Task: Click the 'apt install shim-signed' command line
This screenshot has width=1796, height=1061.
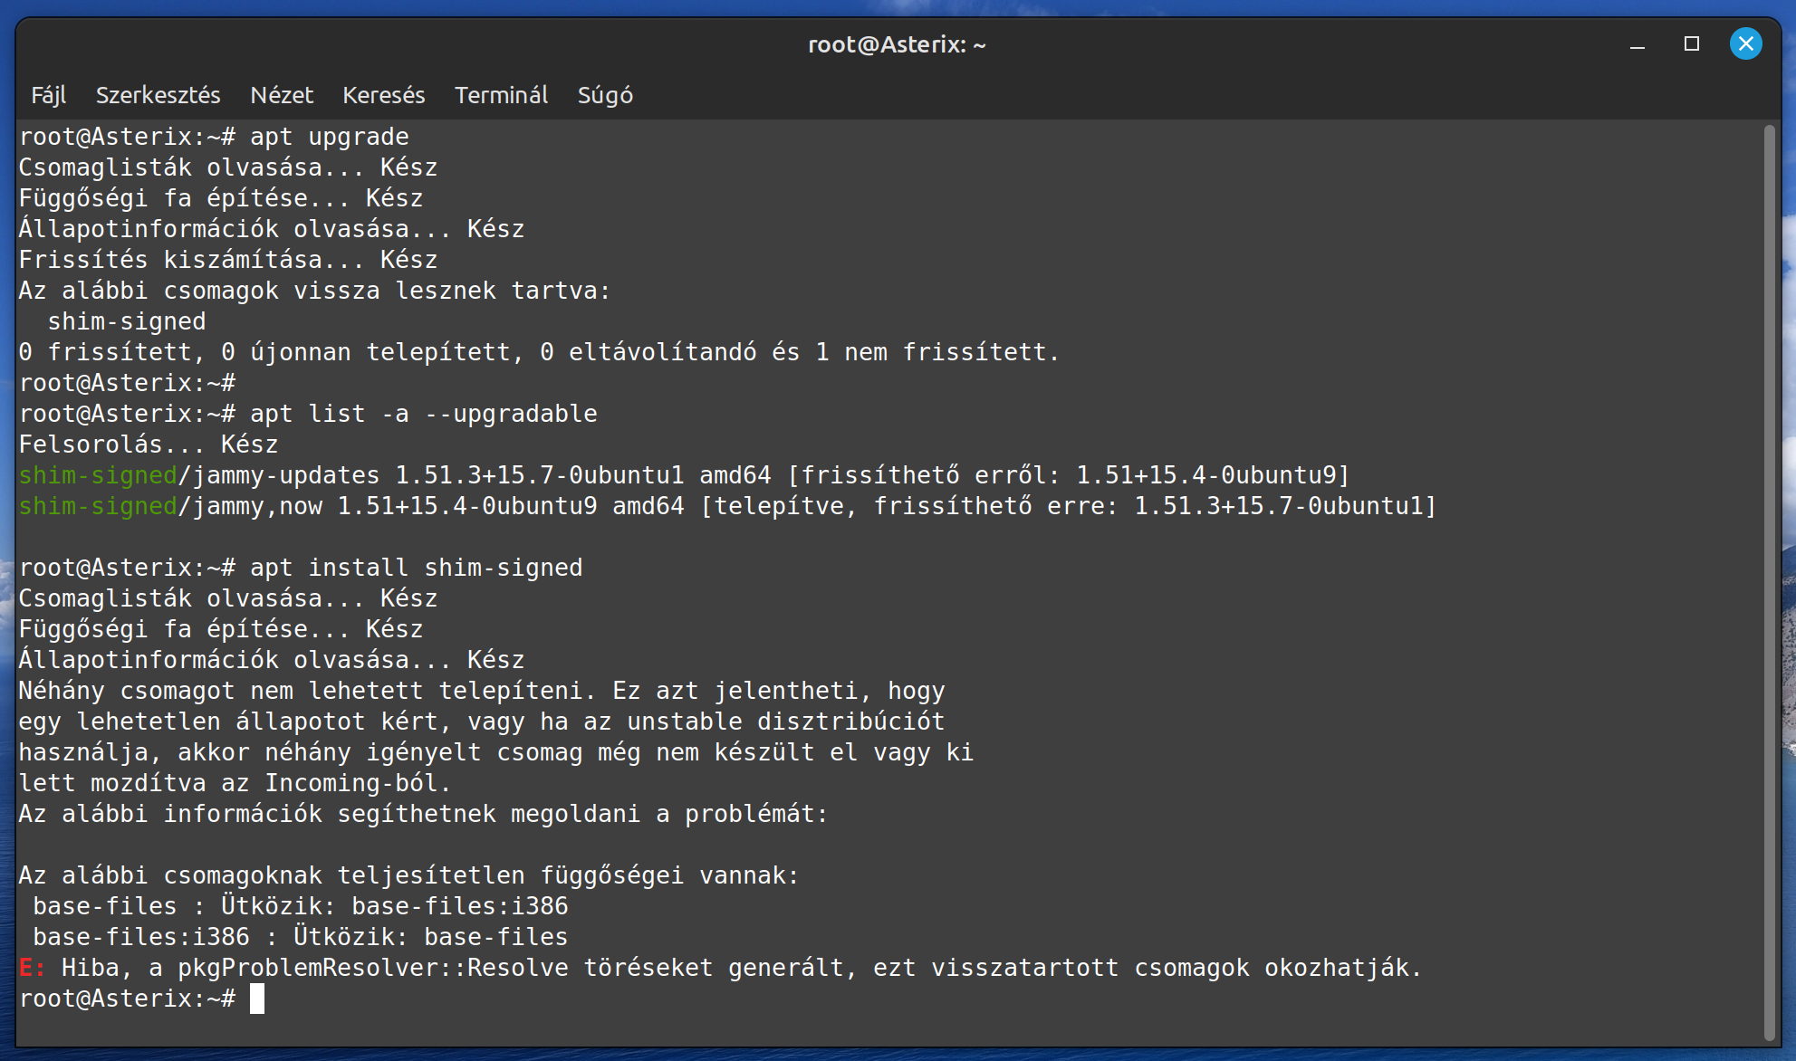Action: 417,568
